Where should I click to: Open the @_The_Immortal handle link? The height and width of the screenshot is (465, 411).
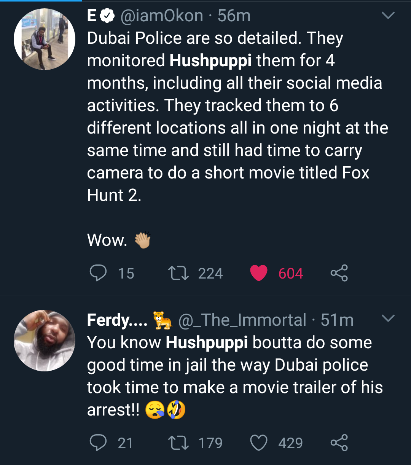coord(242,320)
